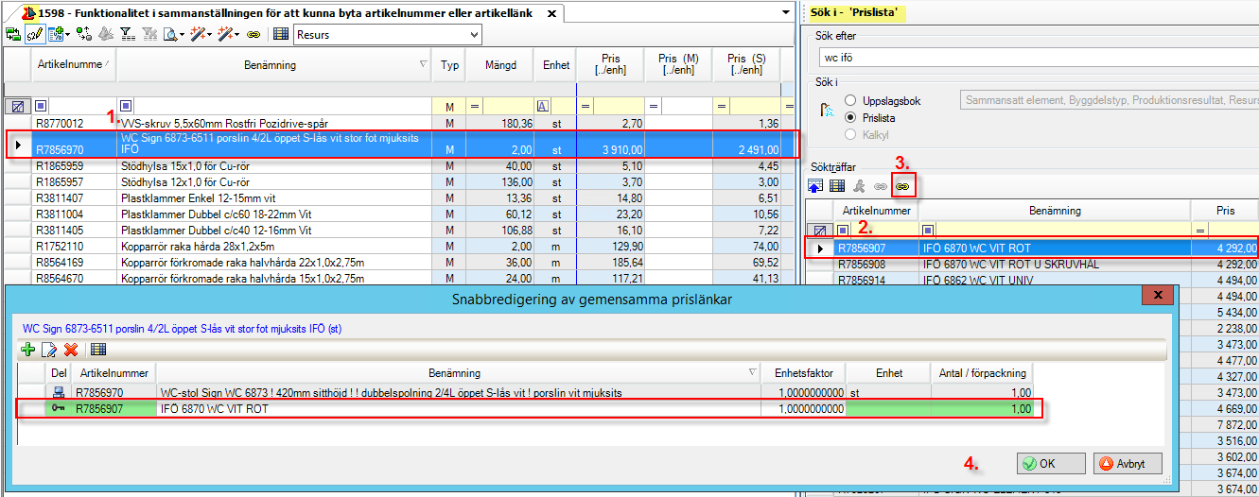Select R7856914 IFÖ 6862 WC VIT UNIV result
The height and width of the screenshot is (497, 1259).
point(1033,281)
